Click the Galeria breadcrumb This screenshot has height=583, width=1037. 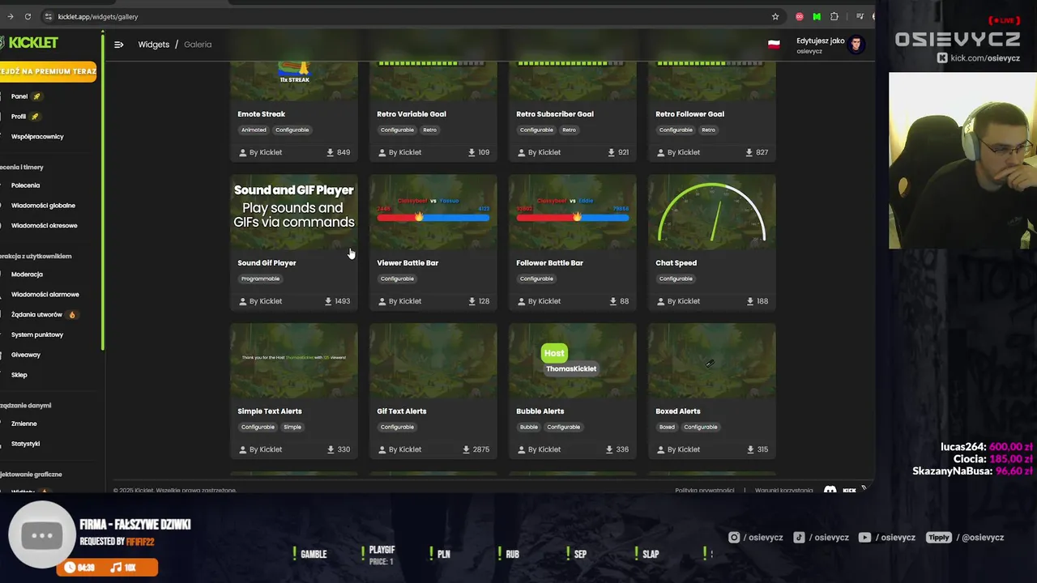(x=198, y=45)
